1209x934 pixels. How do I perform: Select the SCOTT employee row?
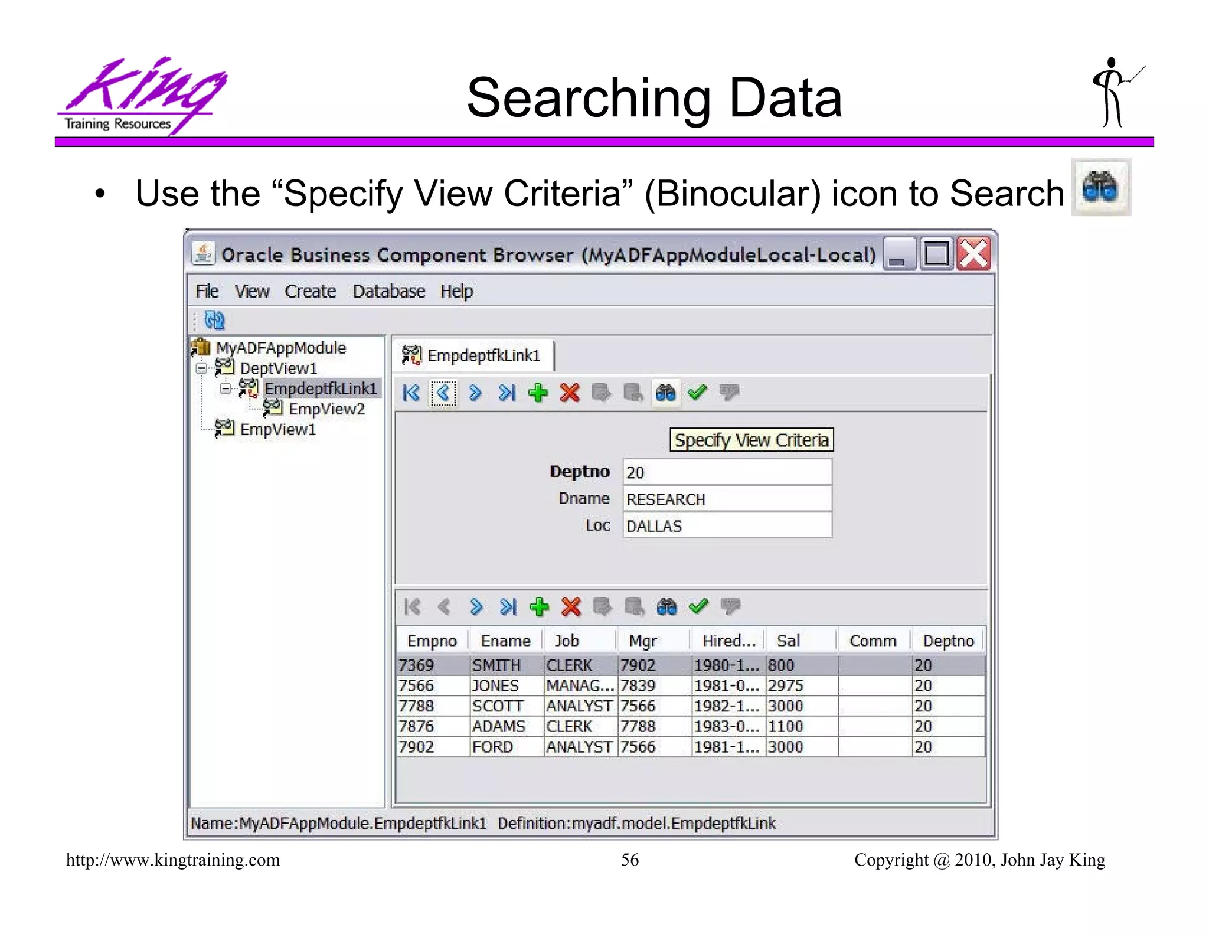[691, 706]
